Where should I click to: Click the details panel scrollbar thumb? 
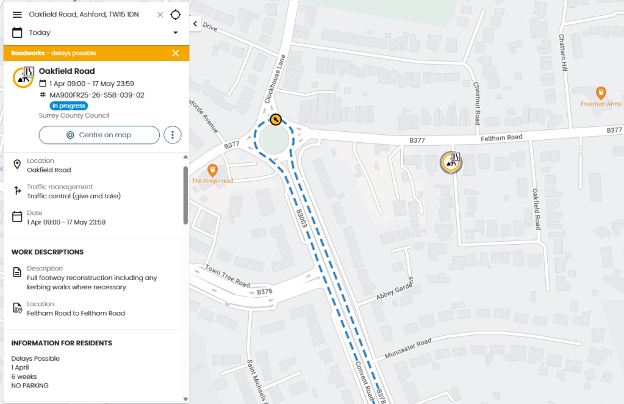pos(185,195)
